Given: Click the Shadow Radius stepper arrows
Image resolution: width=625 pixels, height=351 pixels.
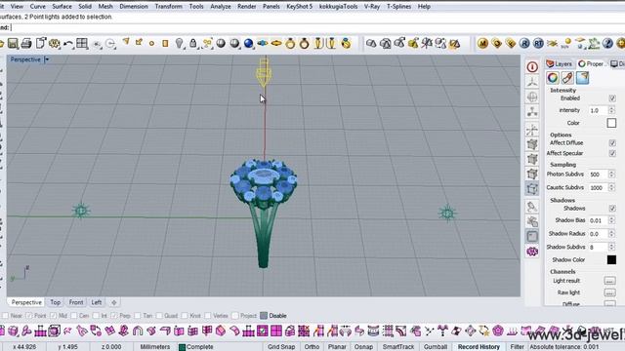Looking at the screenshot, I should point(611,234).
